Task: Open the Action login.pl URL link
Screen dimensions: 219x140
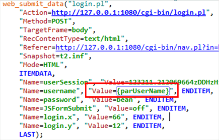Action: (x=128, y=13)
